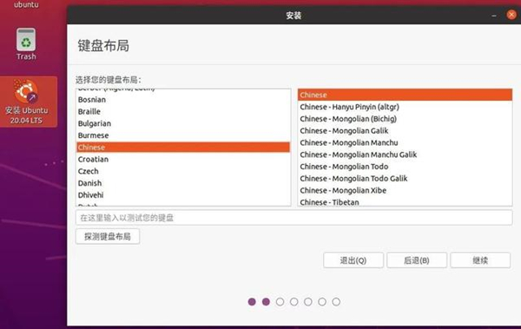Click the 探测键盘布局 detect layout button

[x=108, y=236]
